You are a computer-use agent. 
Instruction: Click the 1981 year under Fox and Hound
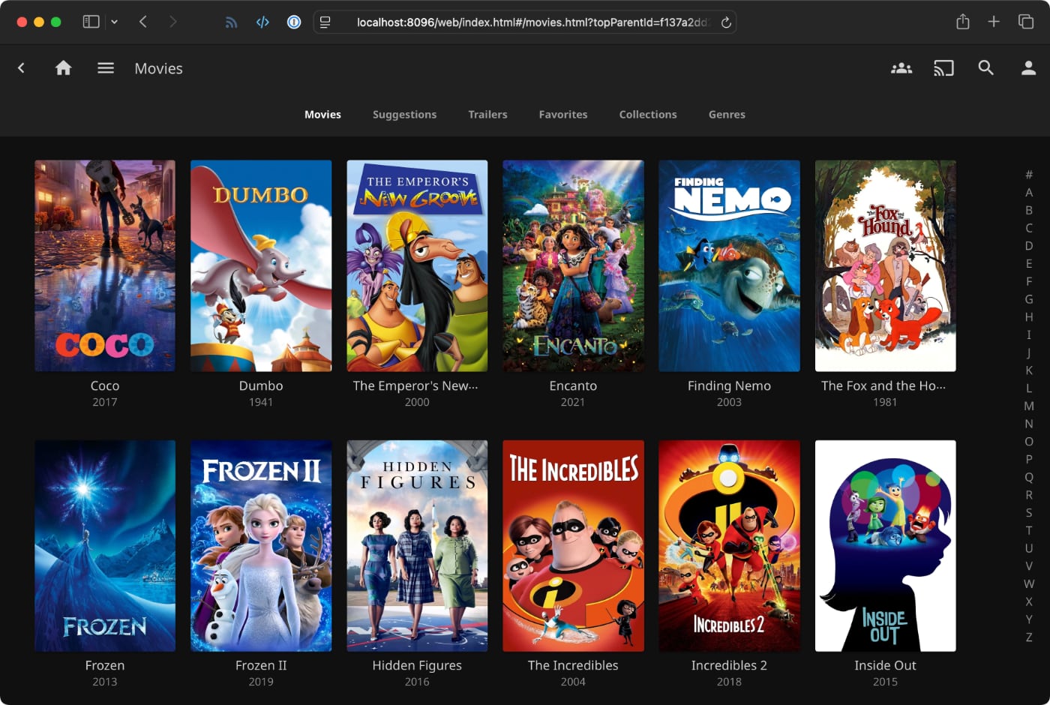pos(885,402)
